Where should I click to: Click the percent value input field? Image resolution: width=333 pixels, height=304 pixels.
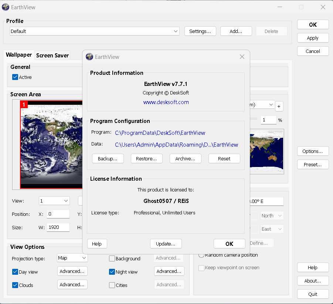(269, 120)
